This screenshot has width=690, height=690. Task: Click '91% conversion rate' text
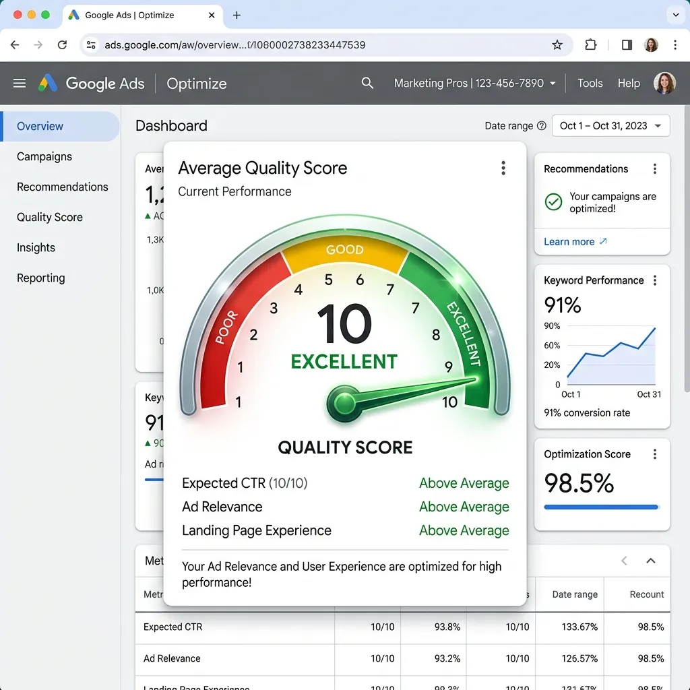587,413
